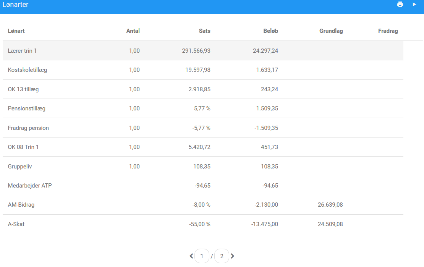Select the A-Skat row
Screen dimensions: 424x267
[203, 224]
